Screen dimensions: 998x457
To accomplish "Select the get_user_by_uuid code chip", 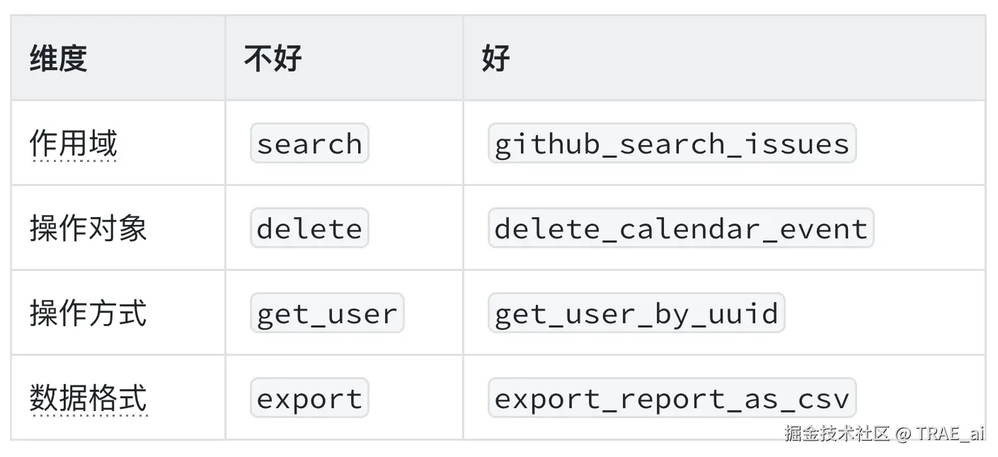I will pos(636,313).
